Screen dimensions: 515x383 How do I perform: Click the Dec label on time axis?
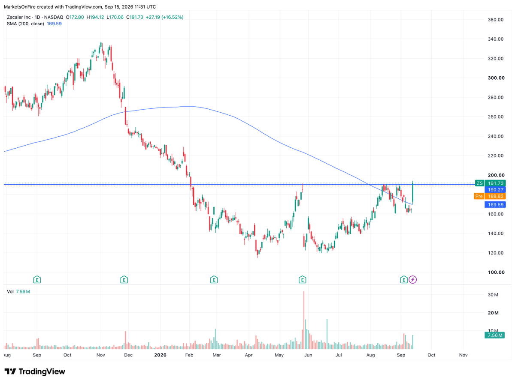(x=128, y=355)
